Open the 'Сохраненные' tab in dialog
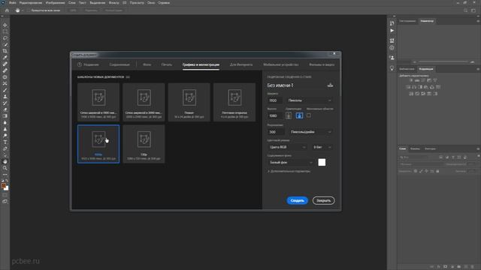Screen dimensions: 481x270 click(119, 64)
